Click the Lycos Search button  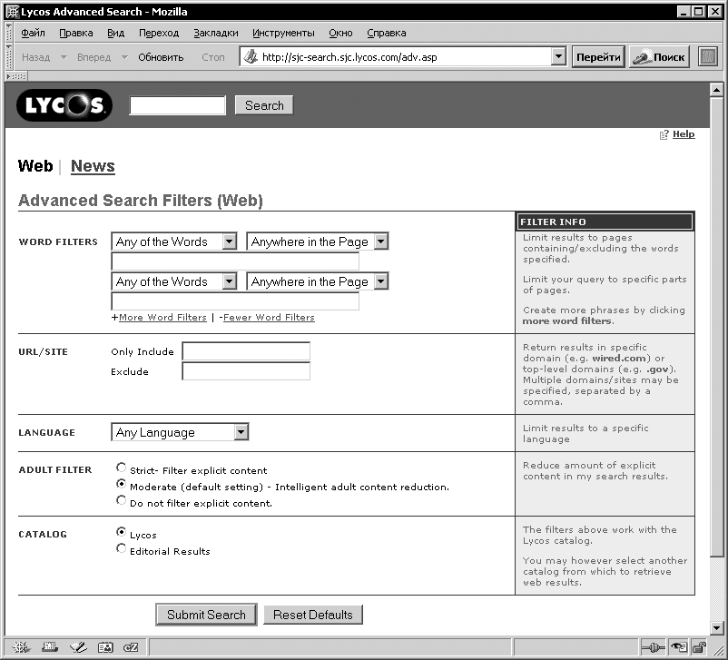(264, 105)
